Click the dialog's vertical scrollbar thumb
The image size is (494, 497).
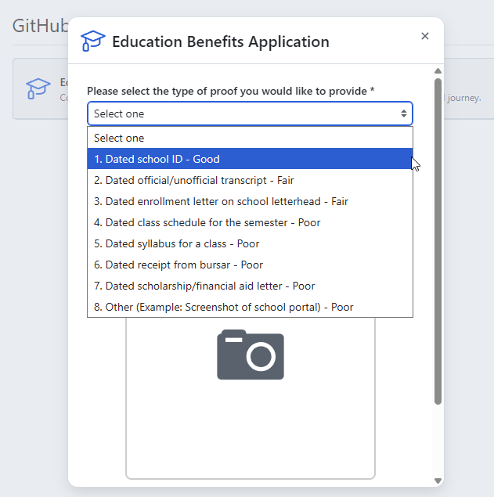click(438, 235)
